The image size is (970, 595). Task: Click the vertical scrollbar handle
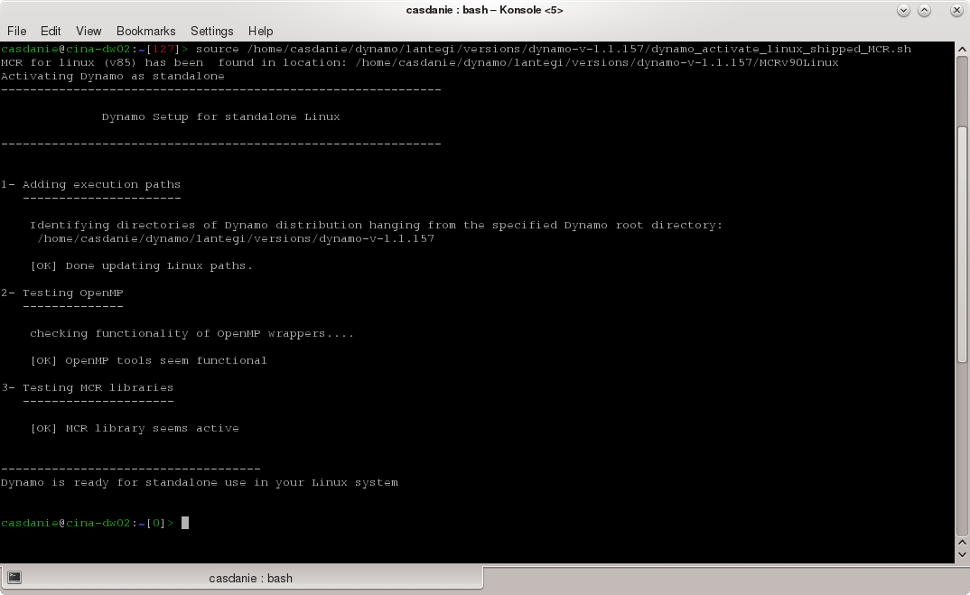click(962, 245)
